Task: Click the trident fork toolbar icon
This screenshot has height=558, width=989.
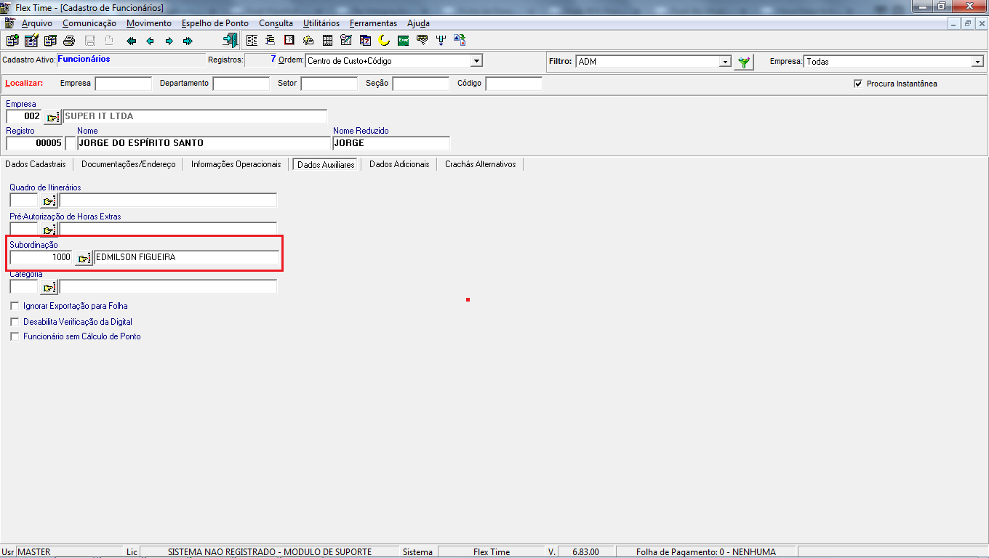Action: coord(441,41)
